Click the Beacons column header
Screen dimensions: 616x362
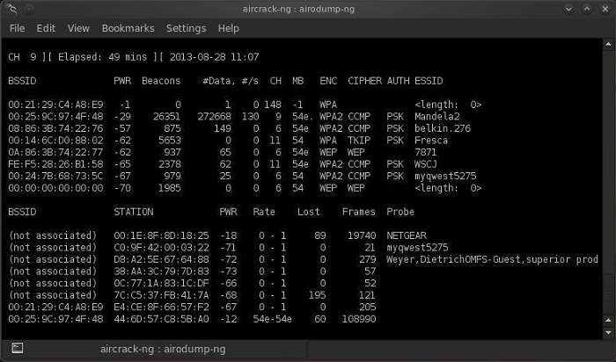click(x=161, y=81)
